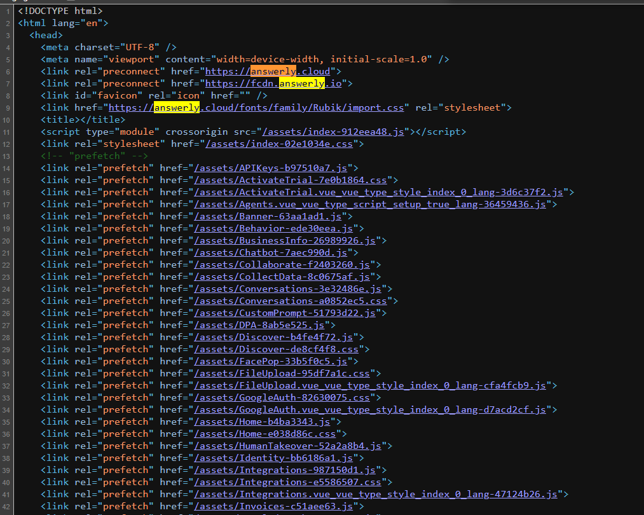The width and height of the screenshot is (644, 515).
Task: Open the Conversations-a0852ec5.css link
Action: tap(291, 301)
